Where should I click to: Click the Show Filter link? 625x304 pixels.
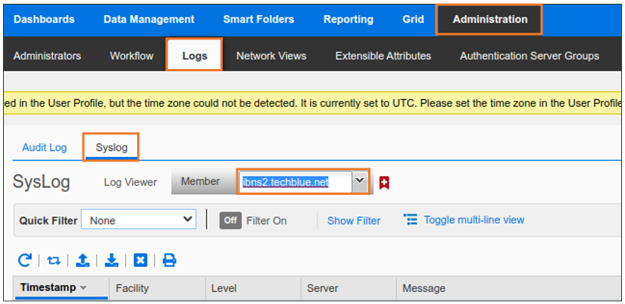[354, 221]
